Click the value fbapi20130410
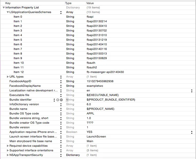 [97, 26]
